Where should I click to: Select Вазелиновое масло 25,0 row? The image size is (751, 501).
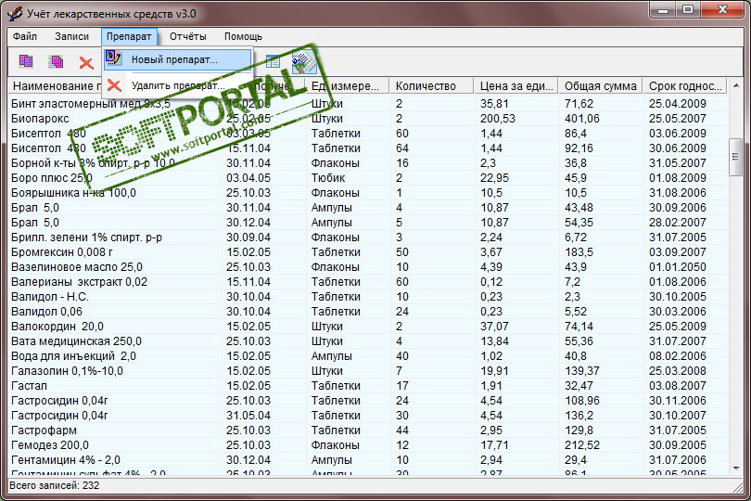(368, 267)
